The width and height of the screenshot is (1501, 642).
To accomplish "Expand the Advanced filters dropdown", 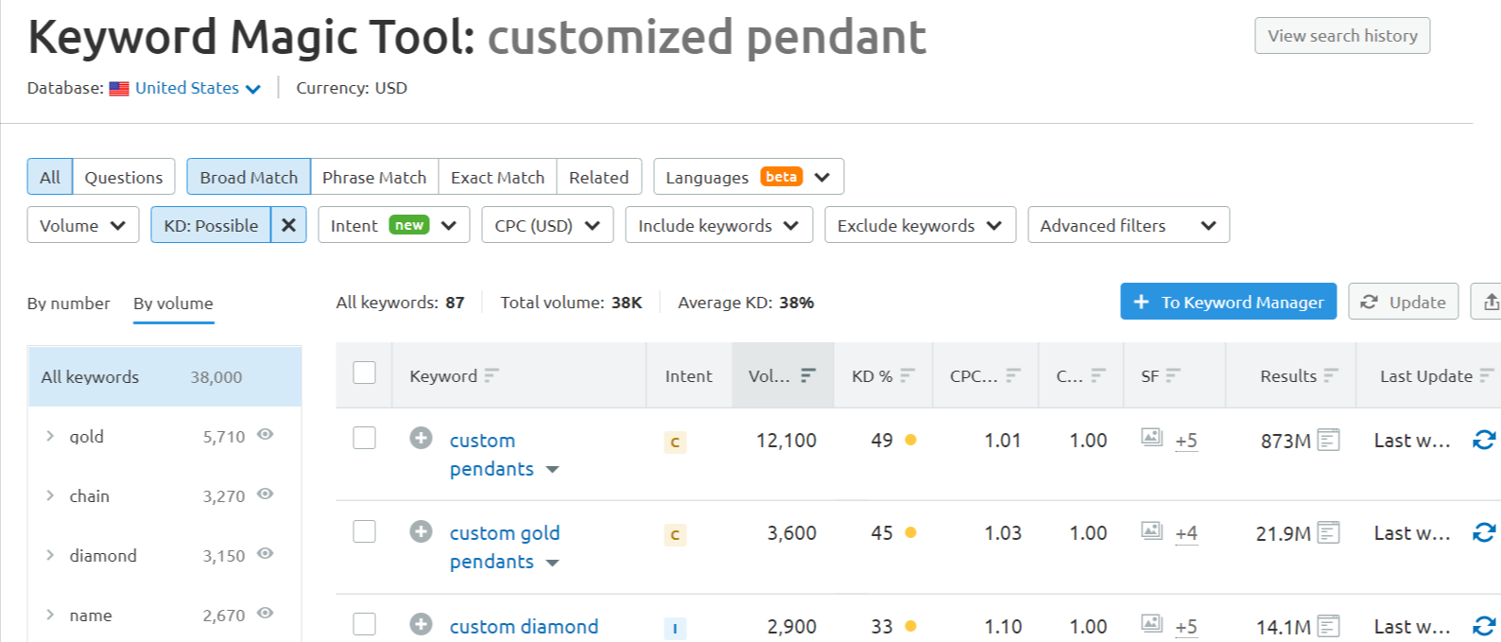I will point(1128,225).
